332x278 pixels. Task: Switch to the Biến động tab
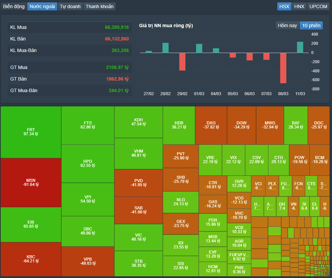pyautogui.click(x=14, y=6)
